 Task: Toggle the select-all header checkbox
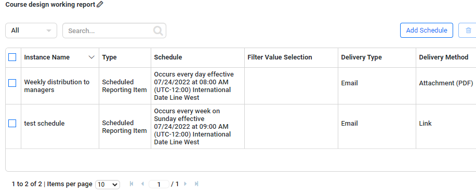pos(12,57)
